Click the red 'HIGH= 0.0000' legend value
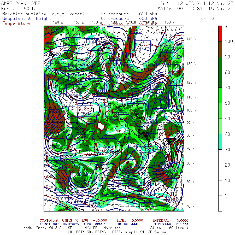Screen dimensions: 235x235 (x=130, y=220)
